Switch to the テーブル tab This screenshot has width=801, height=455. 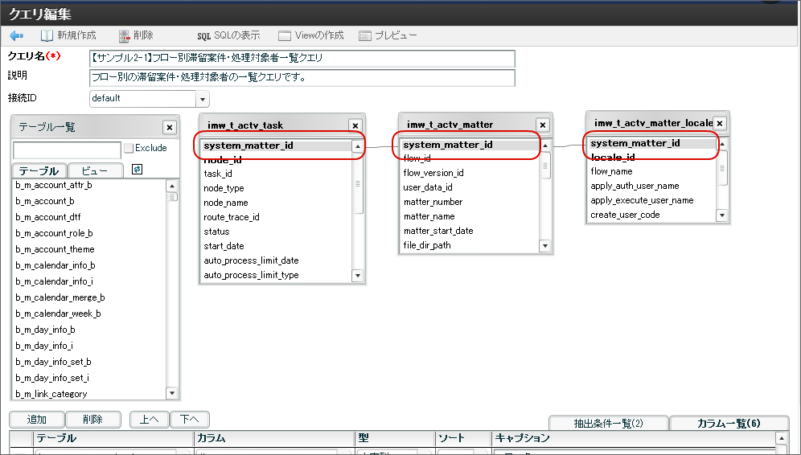(39, 170)
